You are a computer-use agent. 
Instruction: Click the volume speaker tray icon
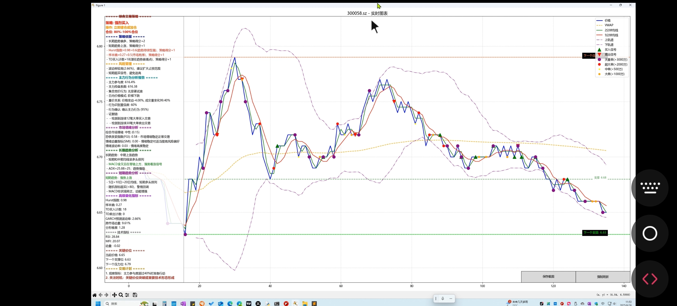(x=614, y=304)
